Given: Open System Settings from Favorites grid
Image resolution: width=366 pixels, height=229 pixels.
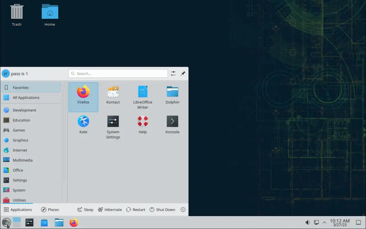Looking at the screenshot, I should tap(113, 127).
